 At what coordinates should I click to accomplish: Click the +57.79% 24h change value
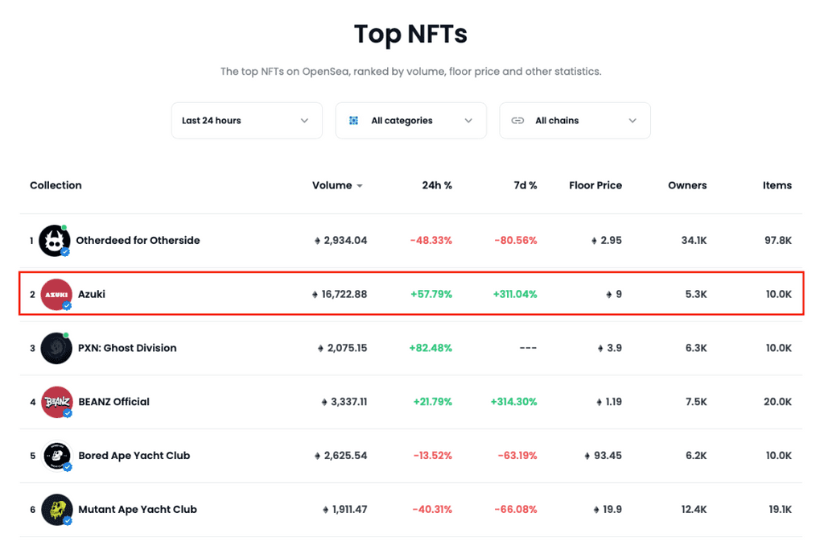pos(431,295)
